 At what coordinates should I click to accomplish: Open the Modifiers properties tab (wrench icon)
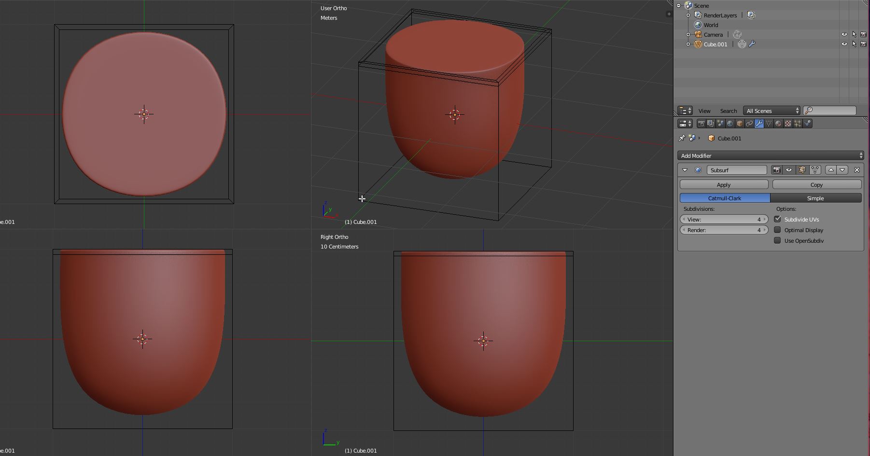pos(759,124)
